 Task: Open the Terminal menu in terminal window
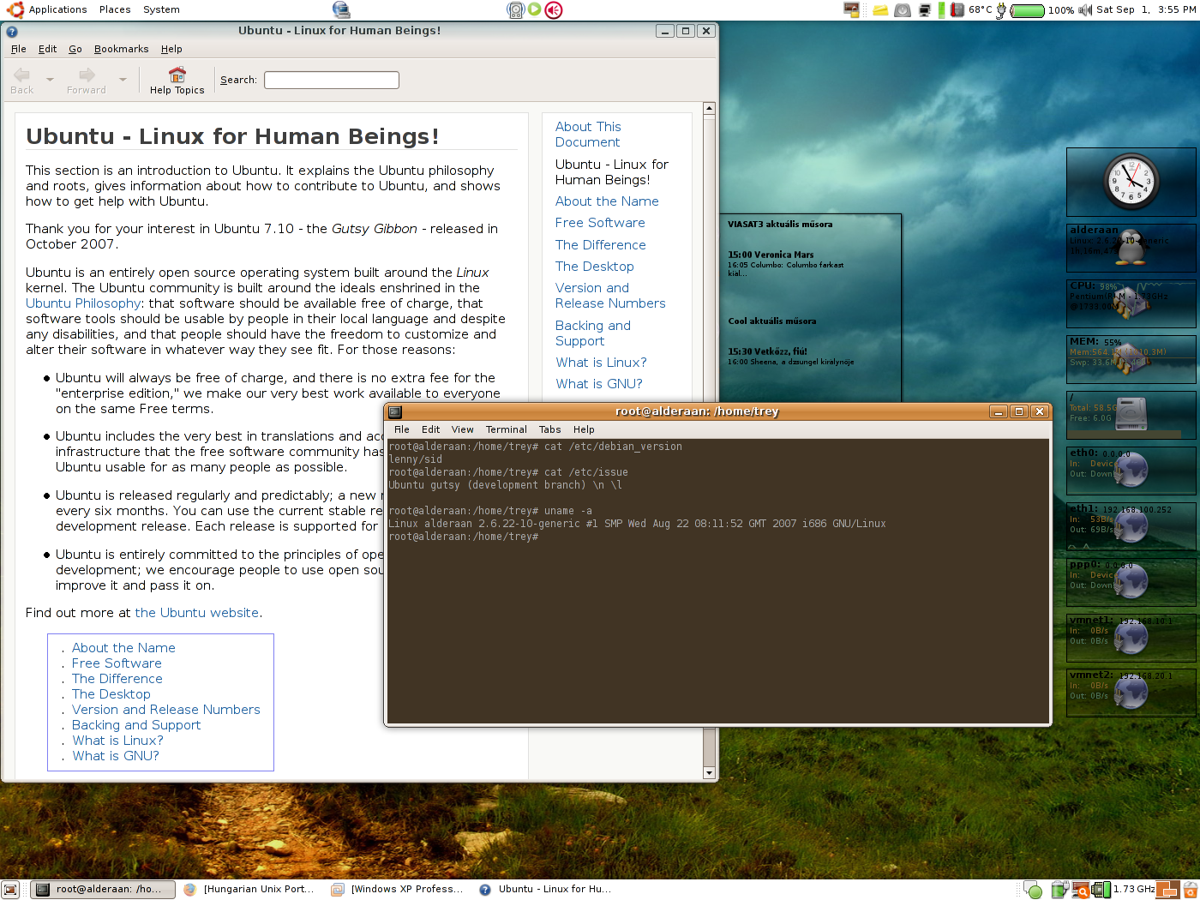(x=506, y=429)
